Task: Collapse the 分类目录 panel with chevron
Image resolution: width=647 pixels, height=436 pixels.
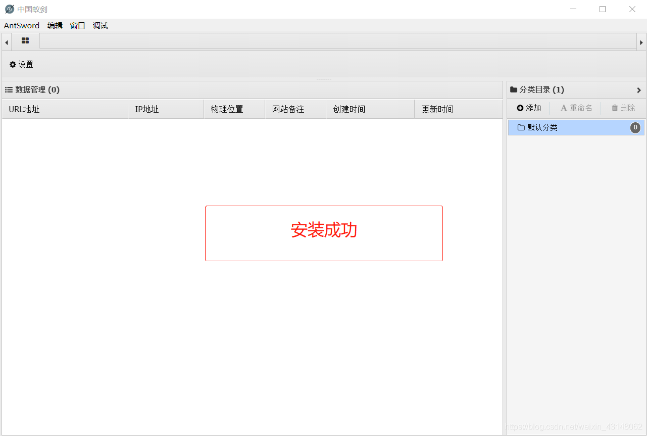Action: coord(639,90)
